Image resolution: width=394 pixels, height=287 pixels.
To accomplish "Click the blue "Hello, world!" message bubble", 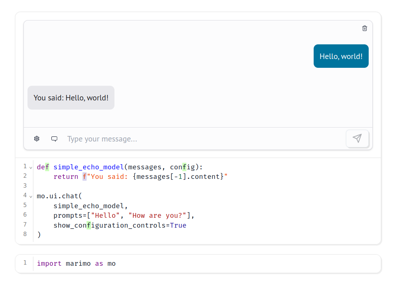I will [341, 56].
